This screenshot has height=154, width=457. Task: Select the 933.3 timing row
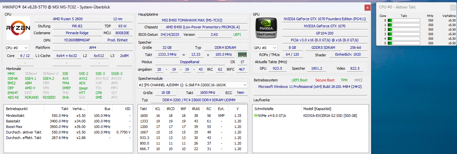click(x=192, y=138)
